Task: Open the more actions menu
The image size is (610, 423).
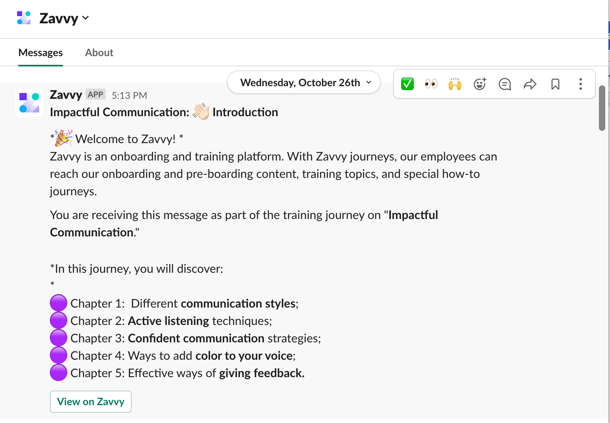Action: 580,84
